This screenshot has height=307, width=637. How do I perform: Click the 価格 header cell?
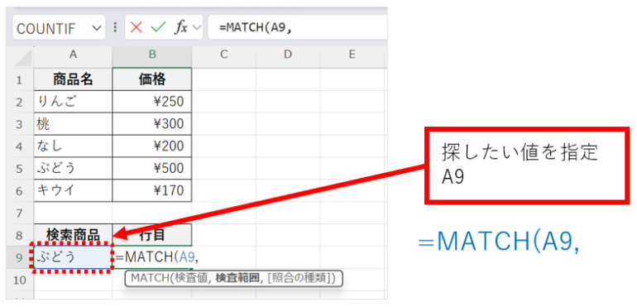pos(152,79)
